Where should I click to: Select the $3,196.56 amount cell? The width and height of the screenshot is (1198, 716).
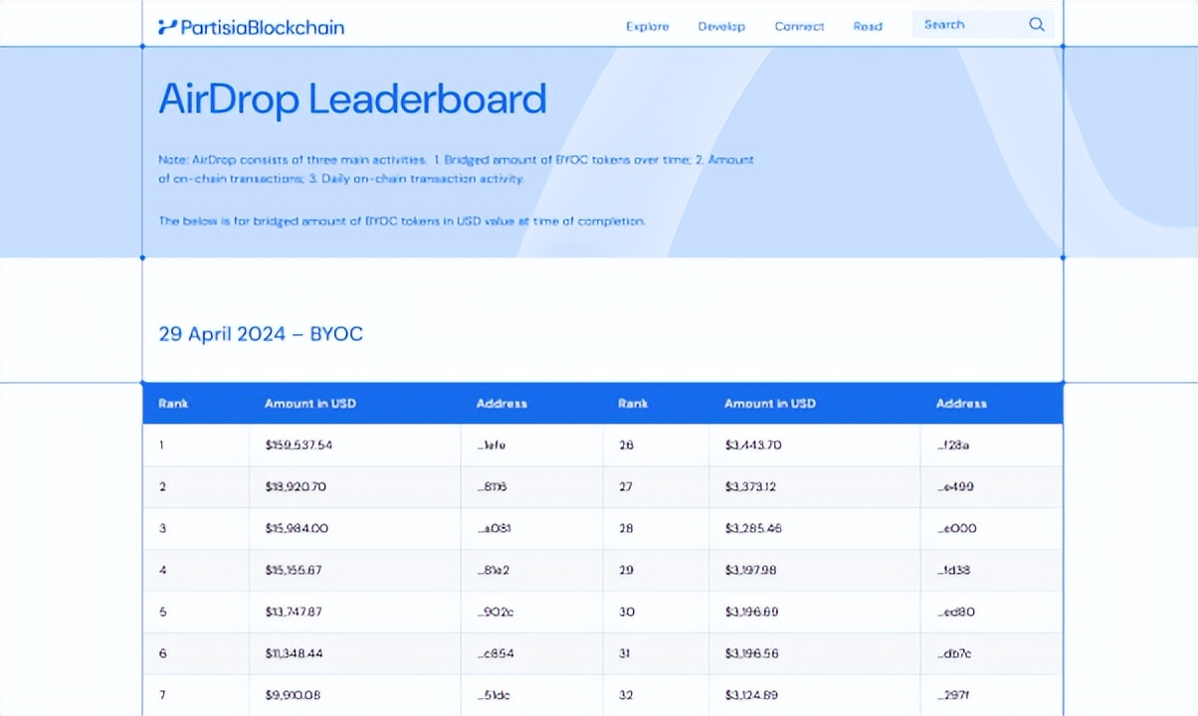[x=815, y=654]
